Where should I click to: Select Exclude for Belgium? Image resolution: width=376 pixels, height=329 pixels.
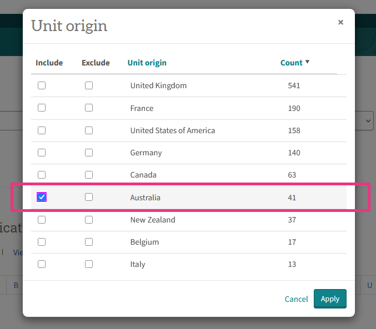pyautogui.click(x=89, y=242)
